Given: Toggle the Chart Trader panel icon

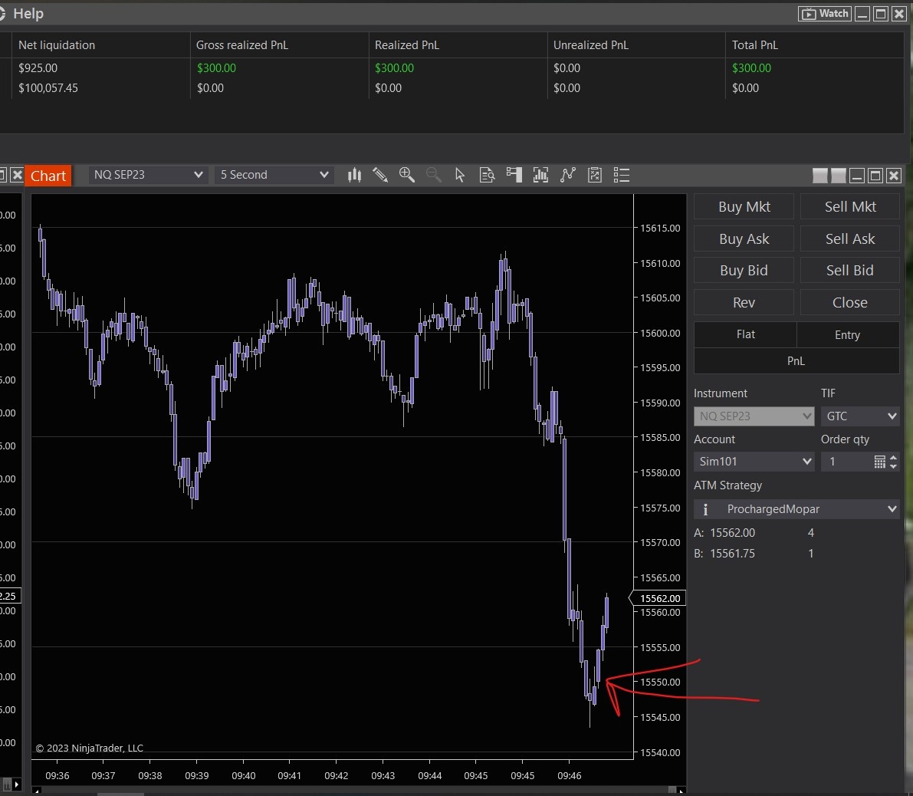Looking at the screenshot, I should pyautogui.click(x=514, y=176).
